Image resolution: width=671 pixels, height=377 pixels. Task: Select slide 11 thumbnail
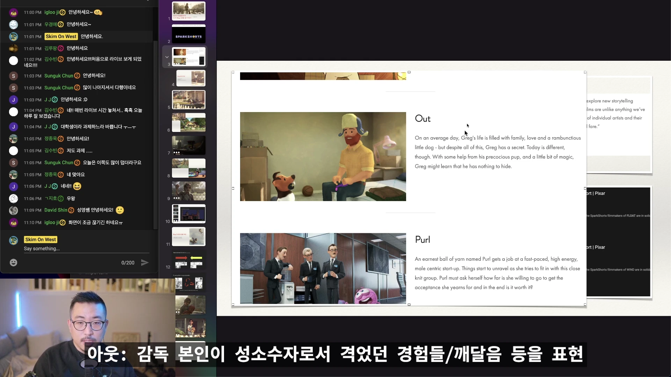pos(189,236)
